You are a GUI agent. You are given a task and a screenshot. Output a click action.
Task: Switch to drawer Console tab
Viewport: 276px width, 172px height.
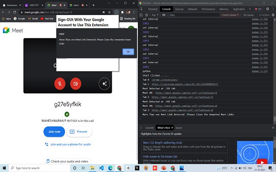click(149, 128)
